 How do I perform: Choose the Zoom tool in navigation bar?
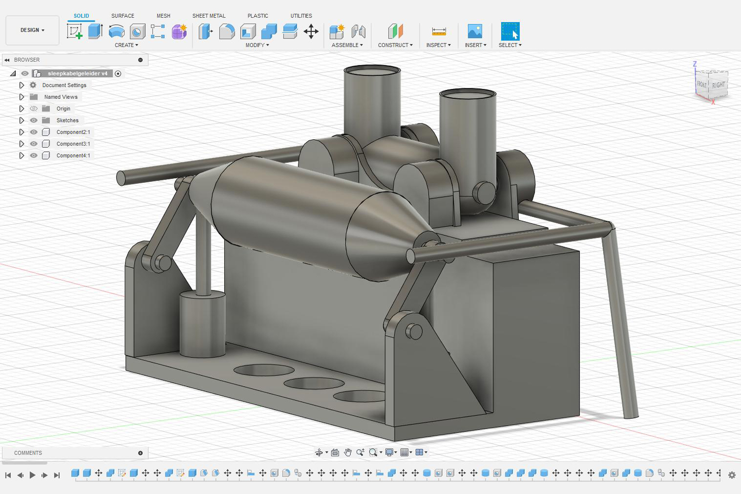(x=360, y=453)
